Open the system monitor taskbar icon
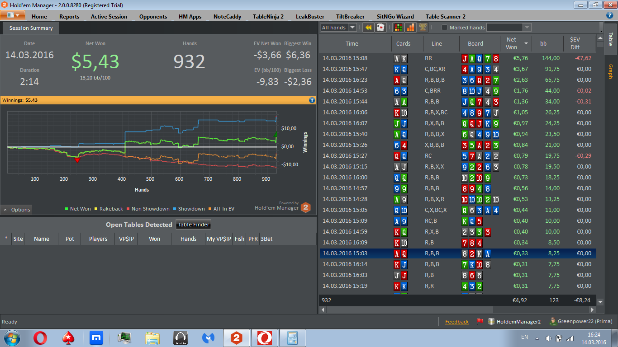This screenshot has height=347, width=618. click(124, 338)
